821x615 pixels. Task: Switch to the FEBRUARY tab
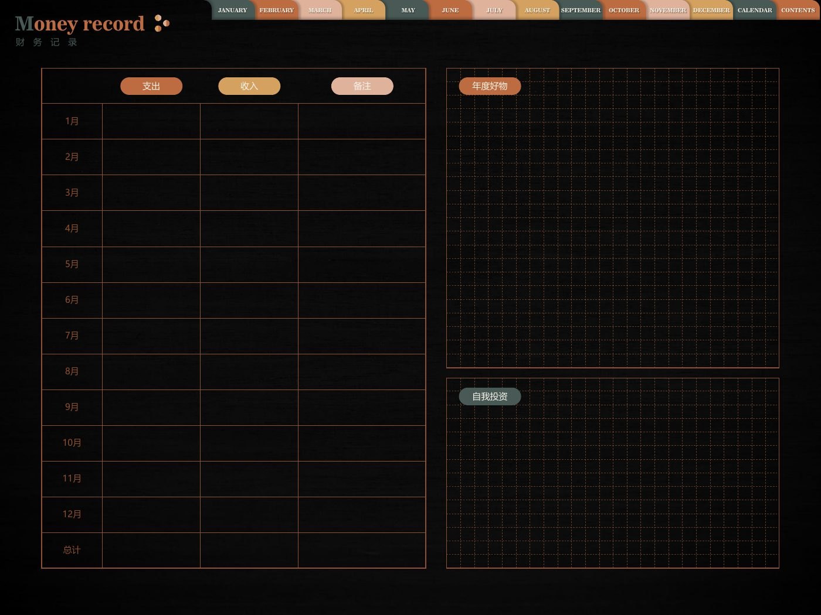click(277, 10)
